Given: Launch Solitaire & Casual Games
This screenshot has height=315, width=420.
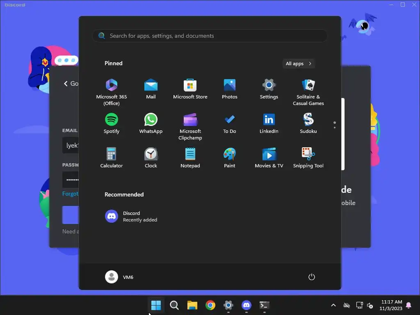Looking at the screenshot, I should (308, 92).
